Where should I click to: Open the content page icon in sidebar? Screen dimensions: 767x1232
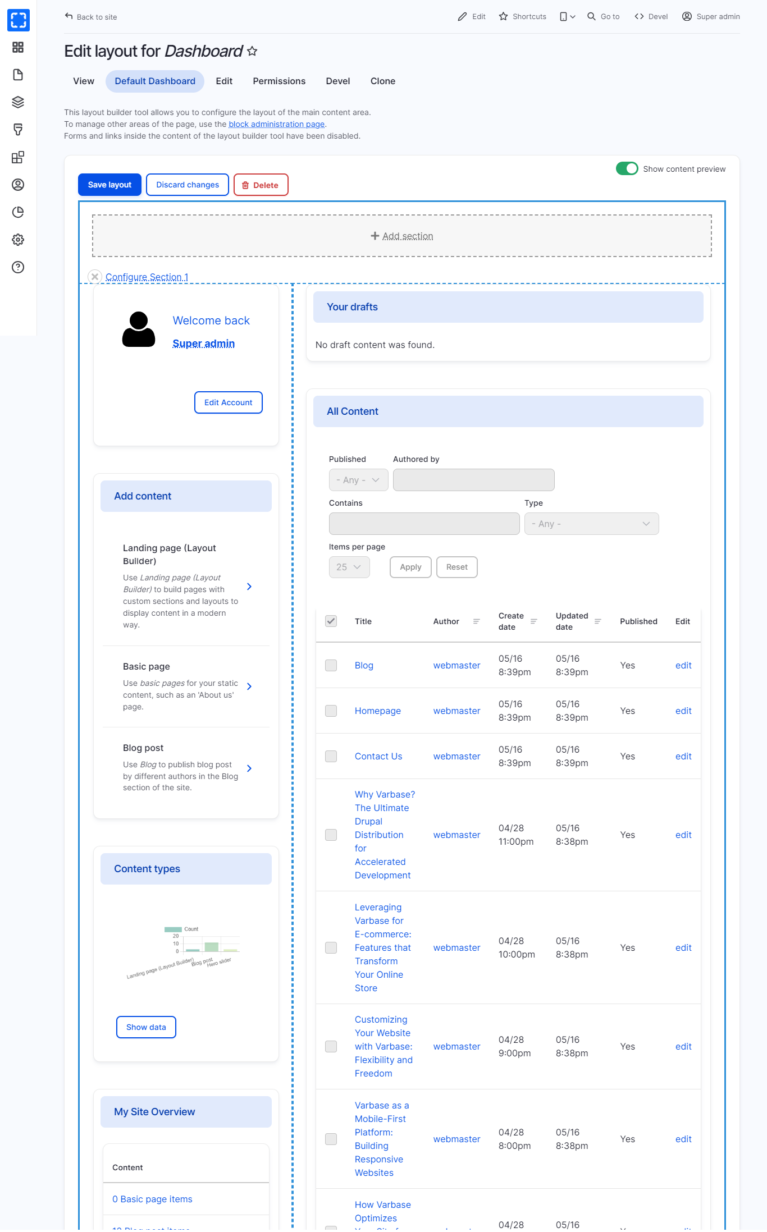coord(18,75)
